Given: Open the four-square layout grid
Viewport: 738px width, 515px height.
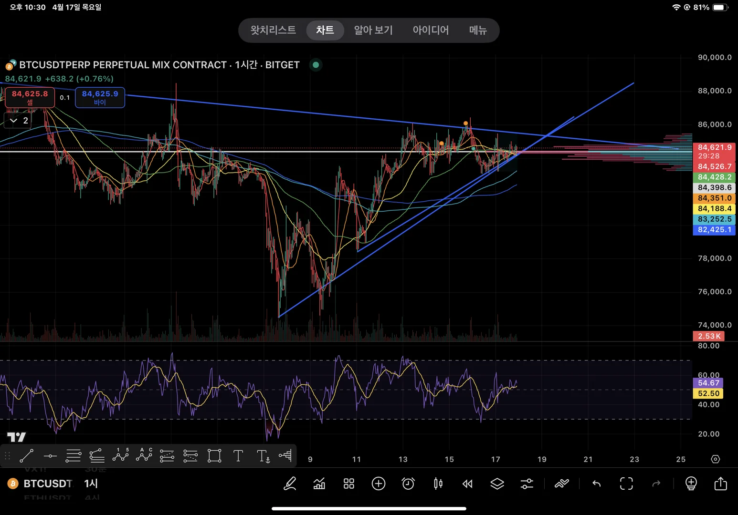Looking at the screenshot, I should pos(349,484).
